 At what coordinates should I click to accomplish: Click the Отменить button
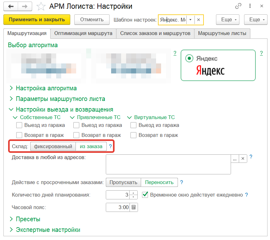click(92, 20)
